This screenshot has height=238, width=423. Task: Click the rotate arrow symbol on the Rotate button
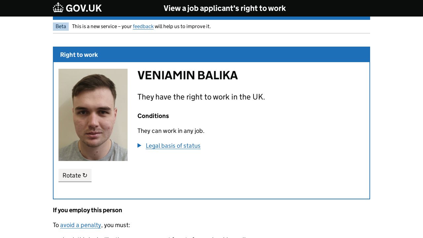85,175
